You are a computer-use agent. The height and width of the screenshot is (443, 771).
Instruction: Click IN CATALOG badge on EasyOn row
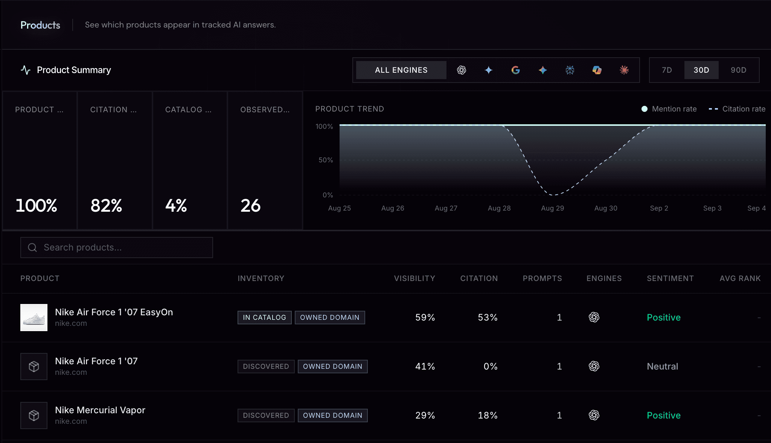(265, 318)
